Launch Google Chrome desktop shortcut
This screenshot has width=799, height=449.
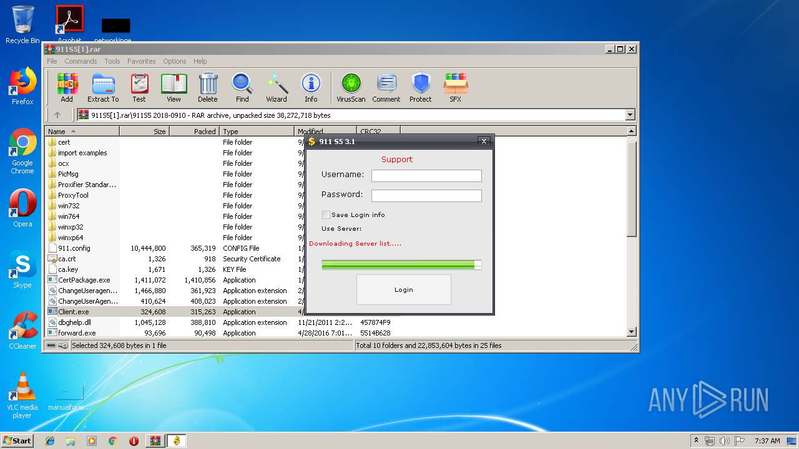point(22,151)
